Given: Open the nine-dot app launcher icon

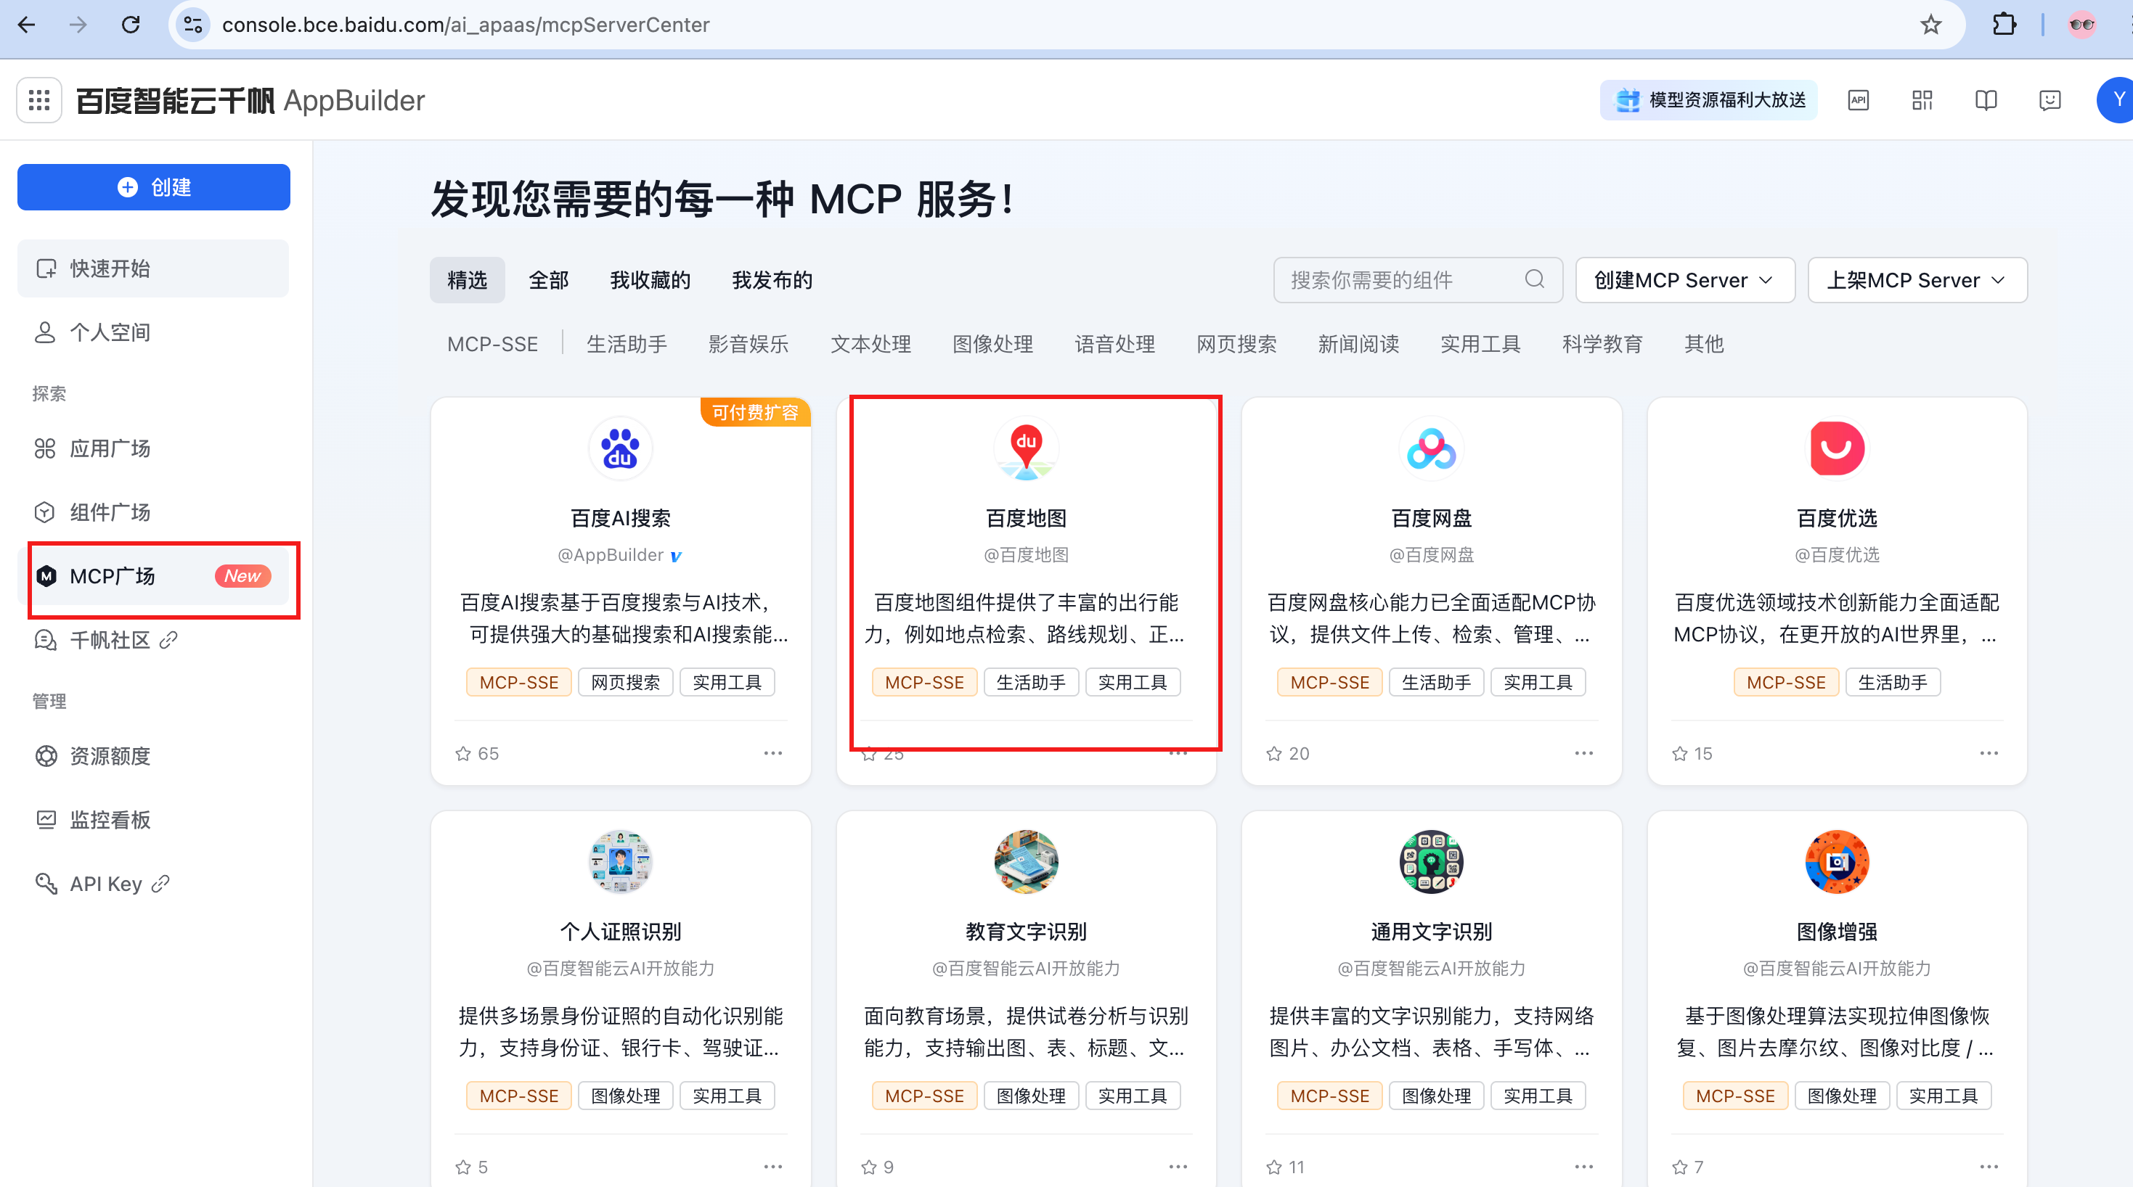Looking at the screenshot, I should 39,100.
